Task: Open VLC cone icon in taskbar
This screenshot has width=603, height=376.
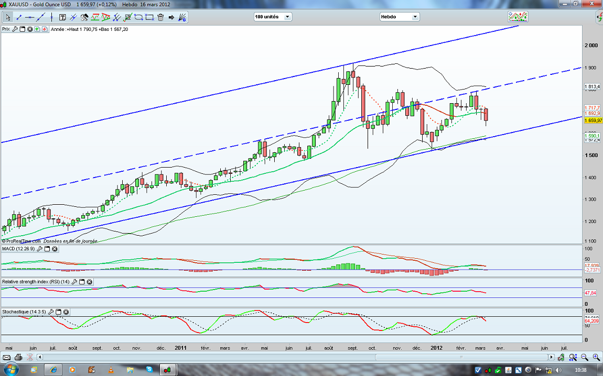Action: coord(110,370)
